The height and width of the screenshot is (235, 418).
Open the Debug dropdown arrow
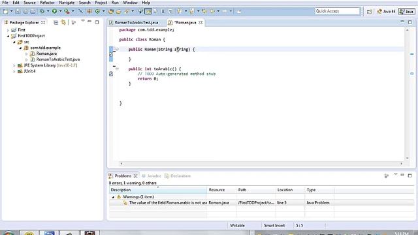[x=48, y=11]
